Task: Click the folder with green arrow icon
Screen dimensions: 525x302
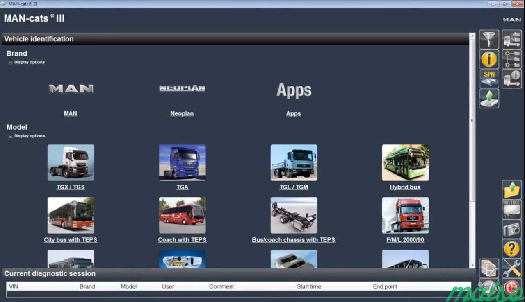Action: [x=512, y=190]
